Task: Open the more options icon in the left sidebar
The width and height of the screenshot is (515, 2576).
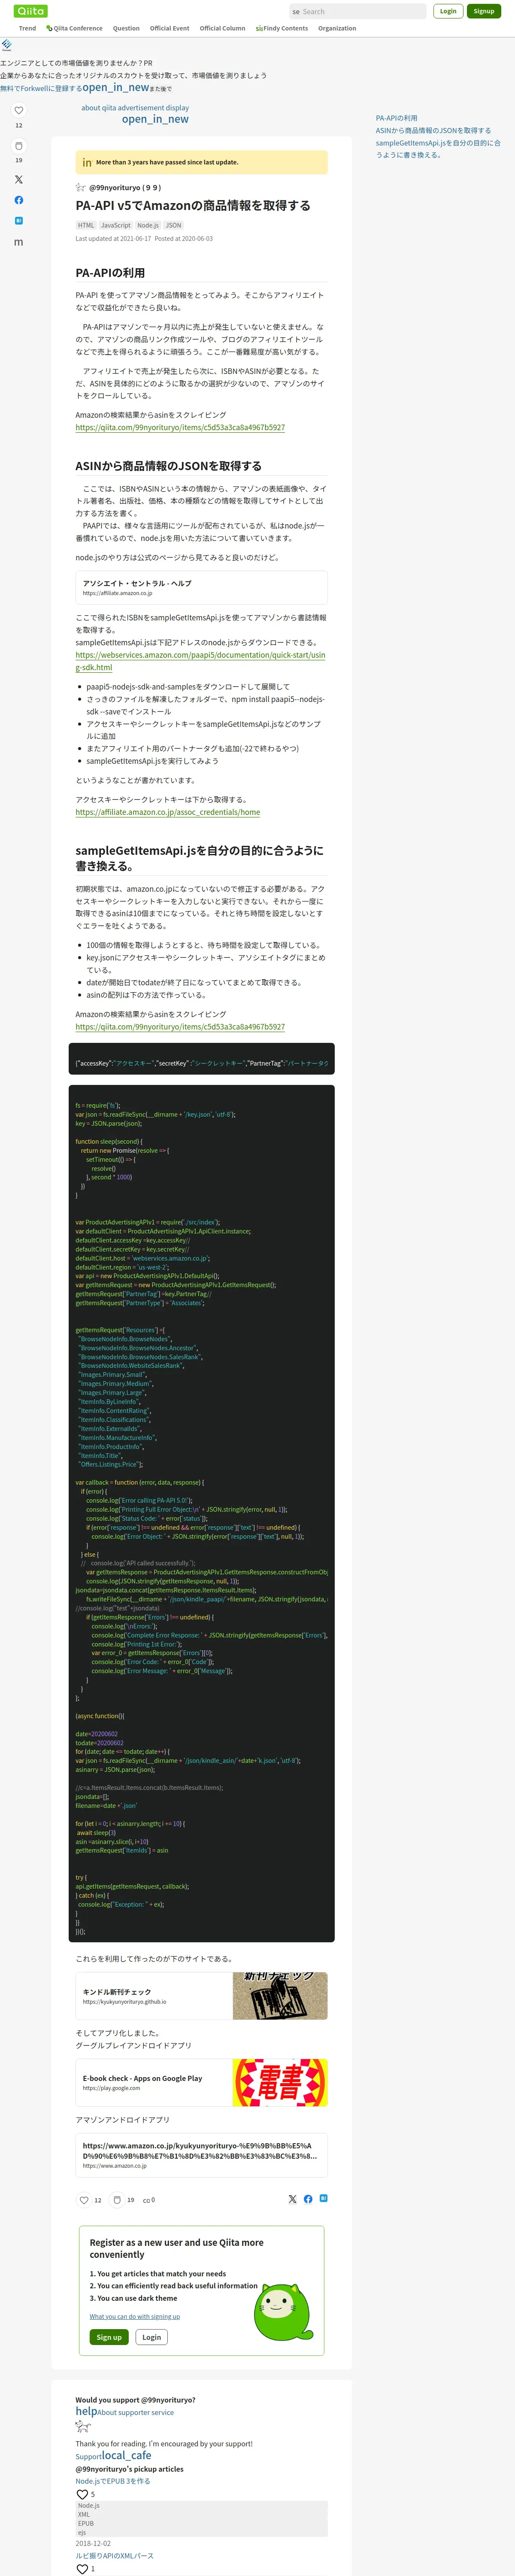Action: pos(18,242)
